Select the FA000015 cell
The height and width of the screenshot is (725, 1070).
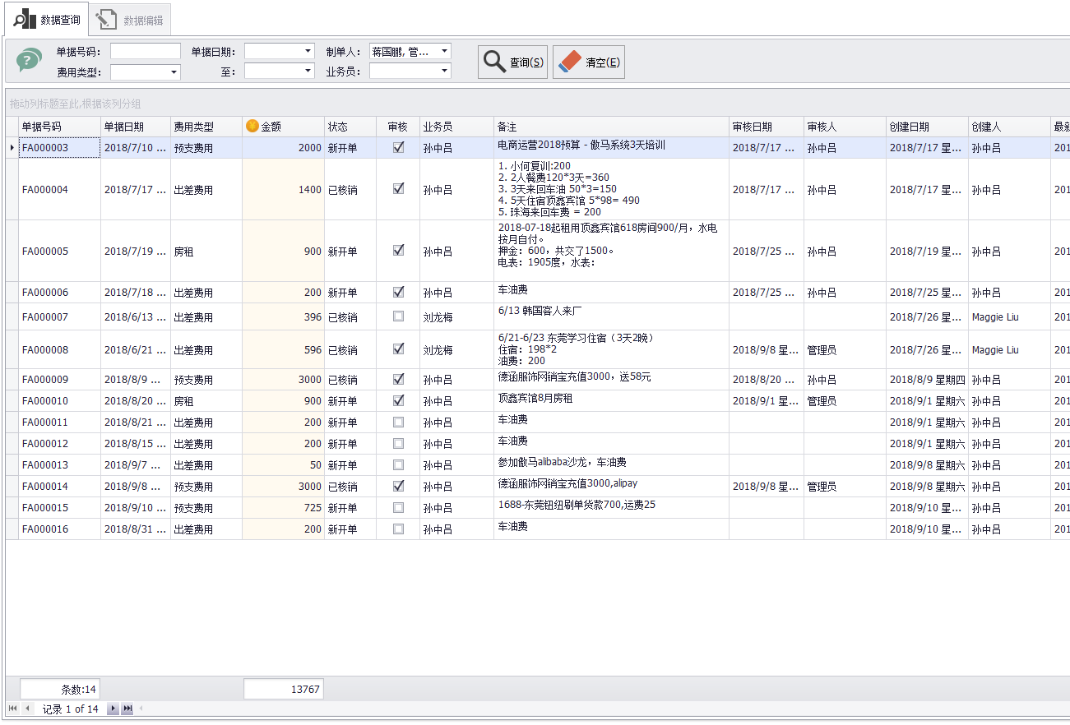point(59,508)
